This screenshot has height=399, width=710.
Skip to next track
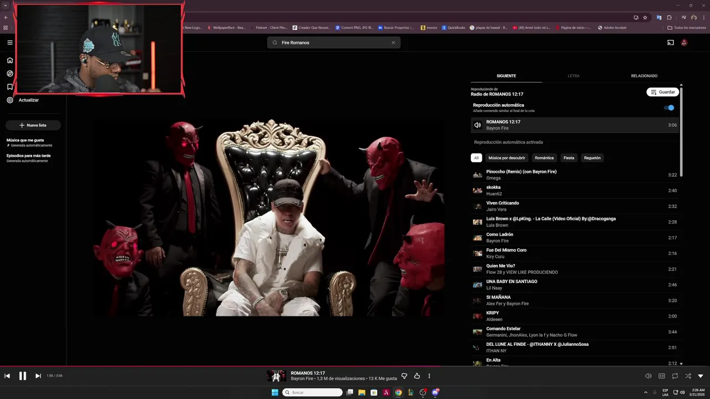click(38, 376)
